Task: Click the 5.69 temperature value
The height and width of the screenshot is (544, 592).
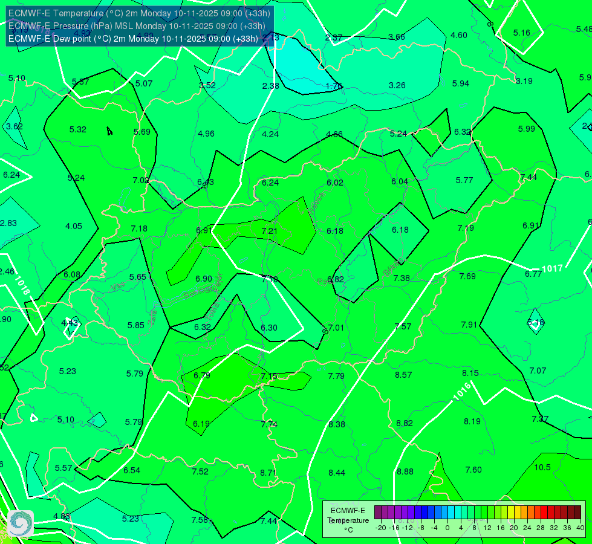Action: coord(142,132)
